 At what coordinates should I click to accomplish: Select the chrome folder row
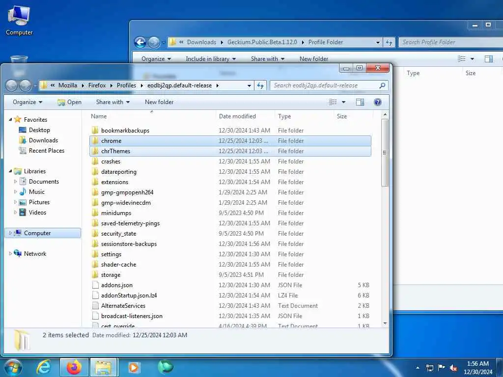tap(230, 141)
